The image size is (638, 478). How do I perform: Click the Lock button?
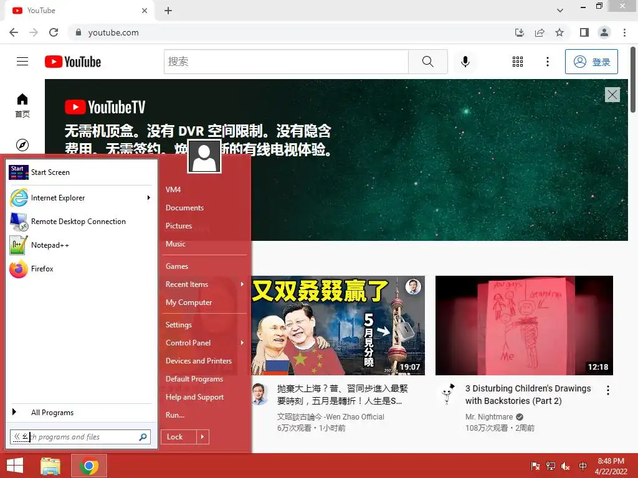pyautogui.click(x=179, y=437)
